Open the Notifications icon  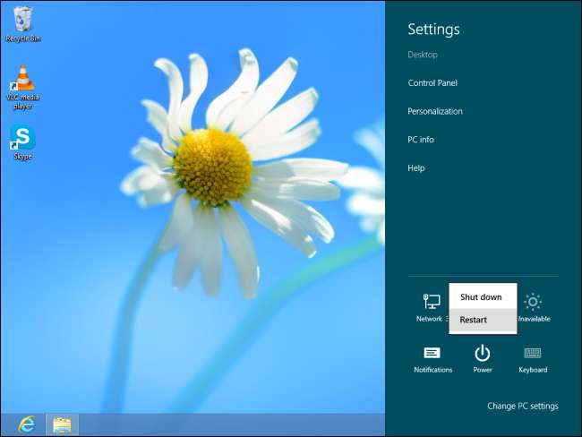pos(432,359)
